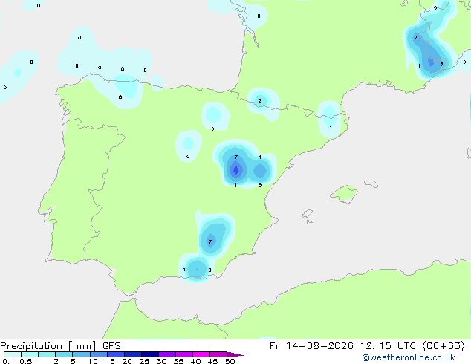Click the '30' legend scale value
The width and height of the screenshot is (471, 364).
(x=161, y=361)
